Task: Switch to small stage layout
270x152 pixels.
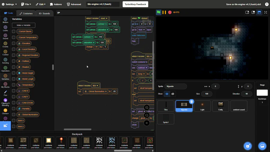Action: (x=247, y=12)
